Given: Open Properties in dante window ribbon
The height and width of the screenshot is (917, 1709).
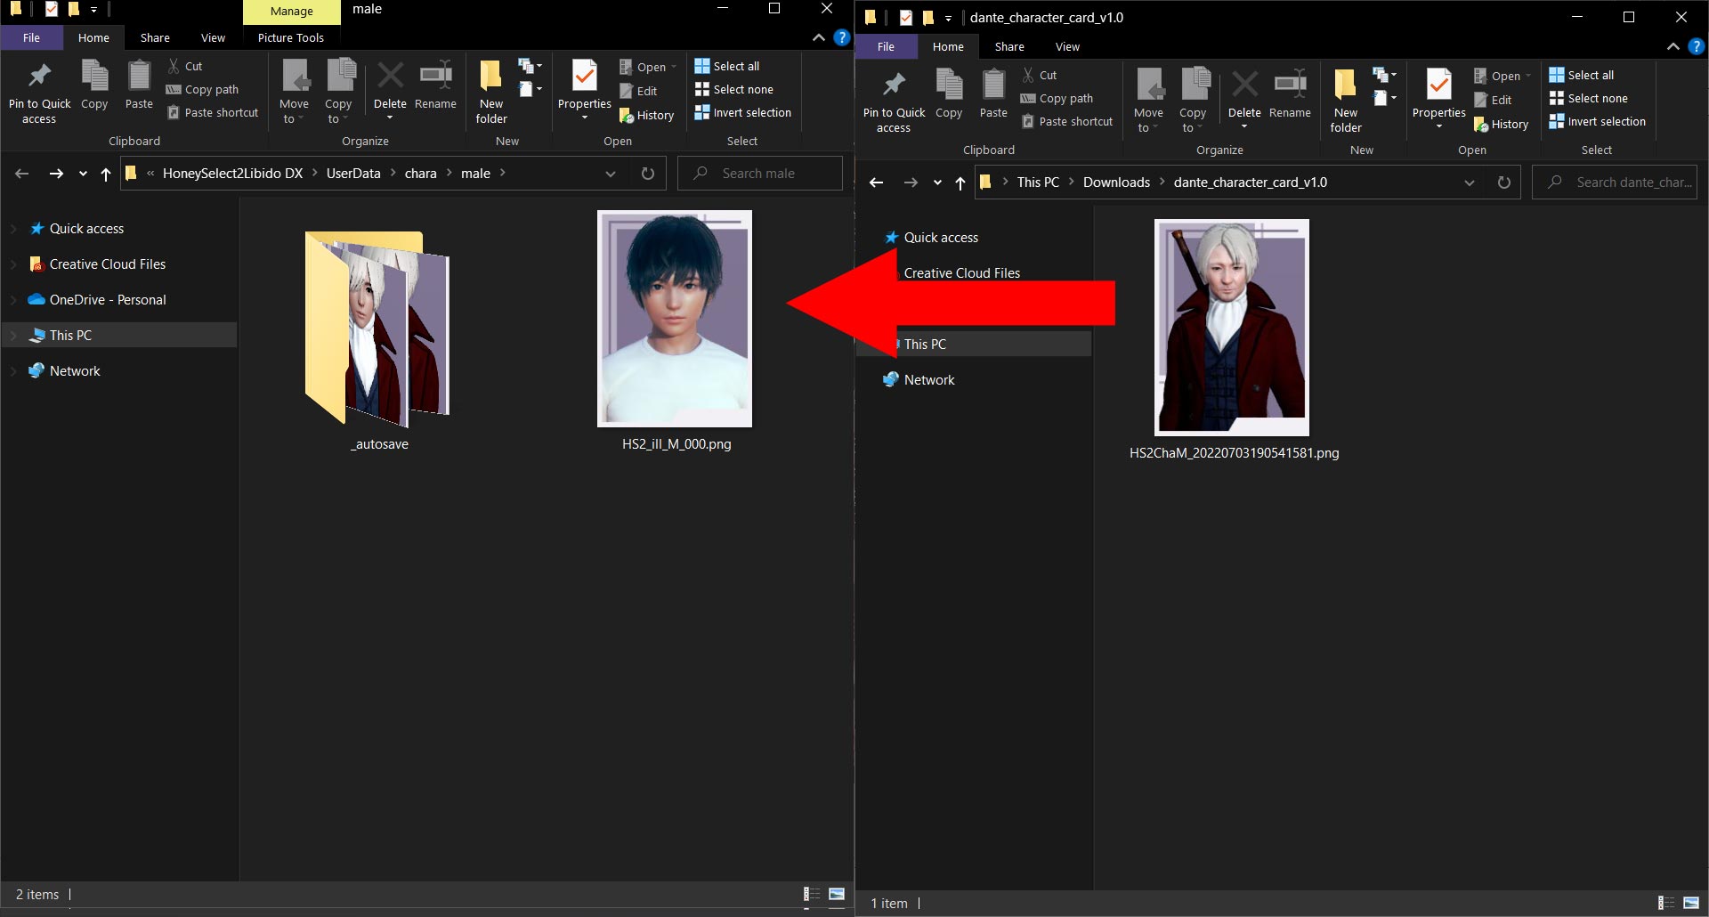Looking at the screenshot, I should (x=1439, y=101).
